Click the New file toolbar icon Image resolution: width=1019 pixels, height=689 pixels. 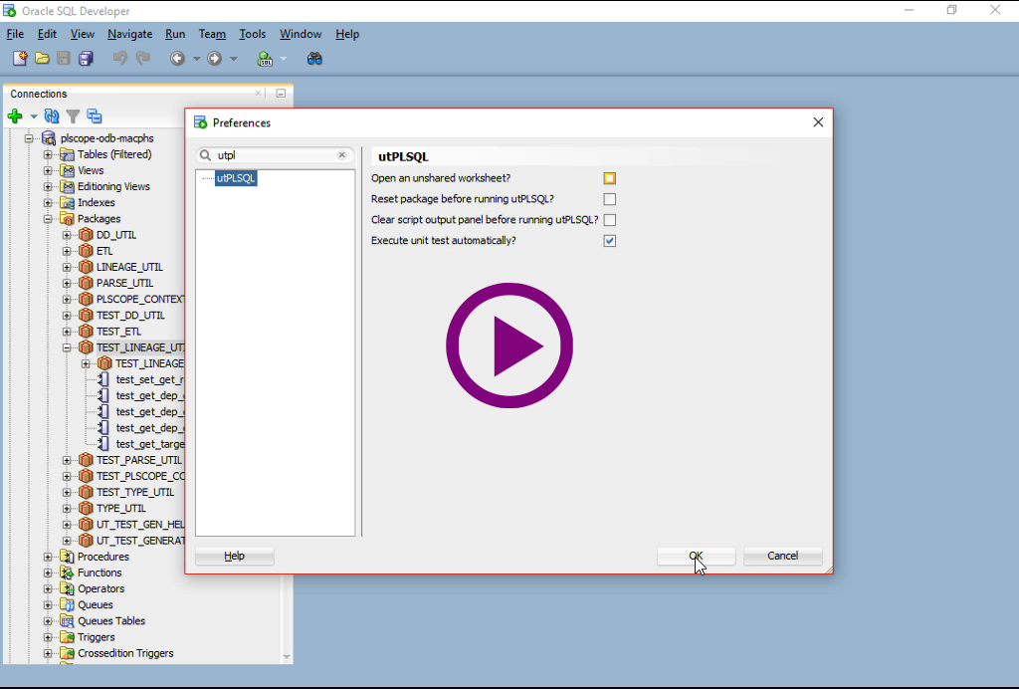point(20,59)
